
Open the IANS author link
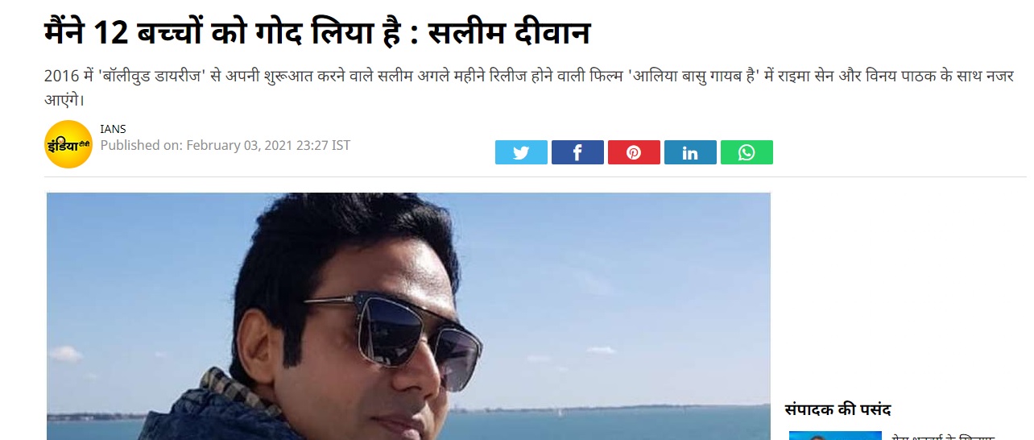click(113, 129)
